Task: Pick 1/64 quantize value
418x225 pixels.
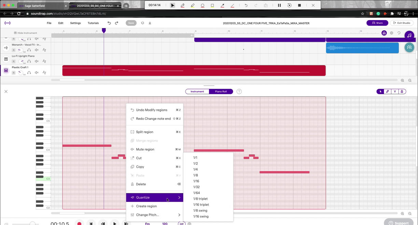Action: coord(196,193)
